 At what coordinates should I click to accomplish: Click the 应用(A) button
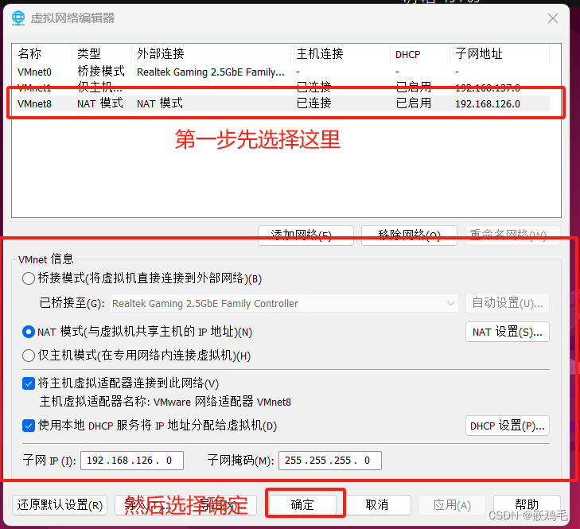click(452, 505)
